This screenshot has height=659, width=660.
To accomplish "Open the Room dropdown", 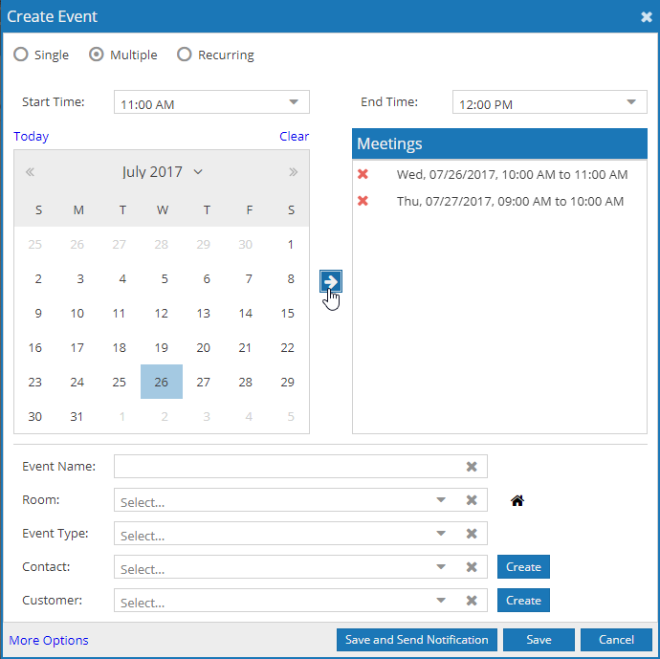I will click(441, 500).
